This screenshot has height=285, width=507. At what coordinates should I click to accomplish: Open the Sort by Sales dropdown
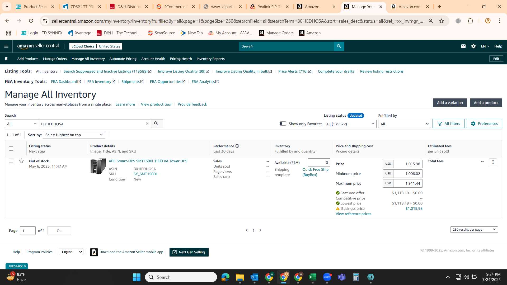[x=74, y=135]
